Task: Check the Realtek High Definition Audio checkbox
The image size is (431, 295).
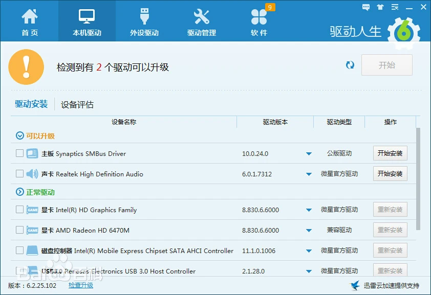Action: pyautogui.click(x=19, y=173)
